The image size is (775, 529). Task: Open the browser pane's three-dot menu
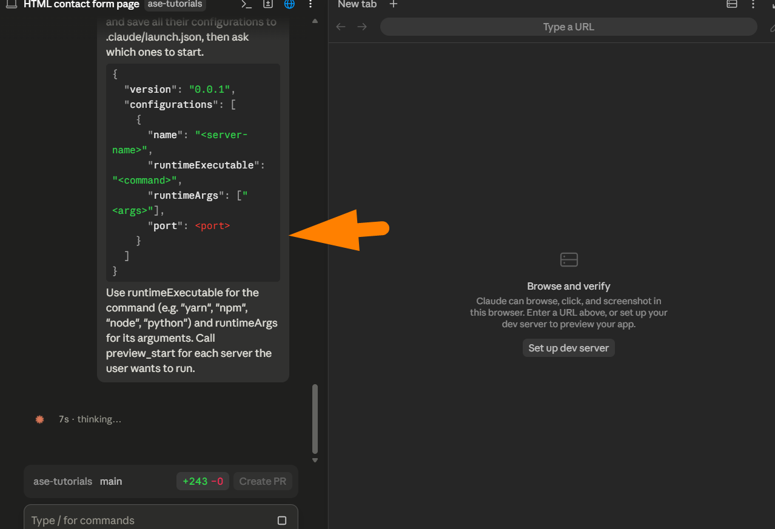pyautogui.click(x=753, y=4)
